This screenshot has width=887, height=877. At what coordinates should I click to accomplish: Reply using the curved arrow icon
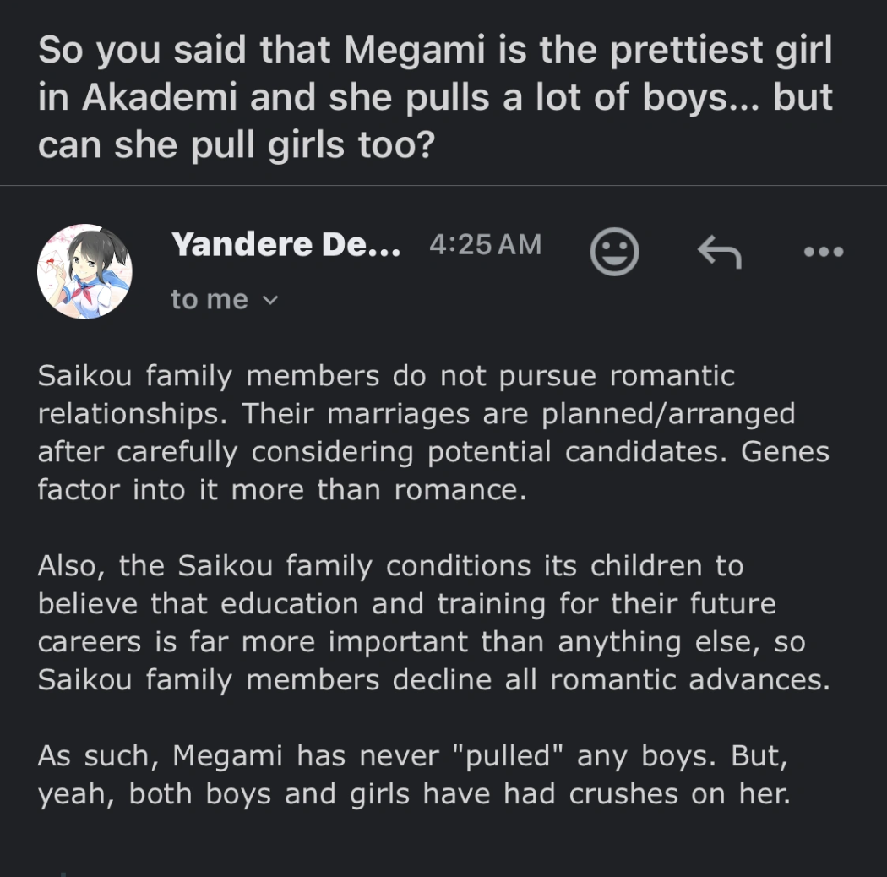pos(719,251)
